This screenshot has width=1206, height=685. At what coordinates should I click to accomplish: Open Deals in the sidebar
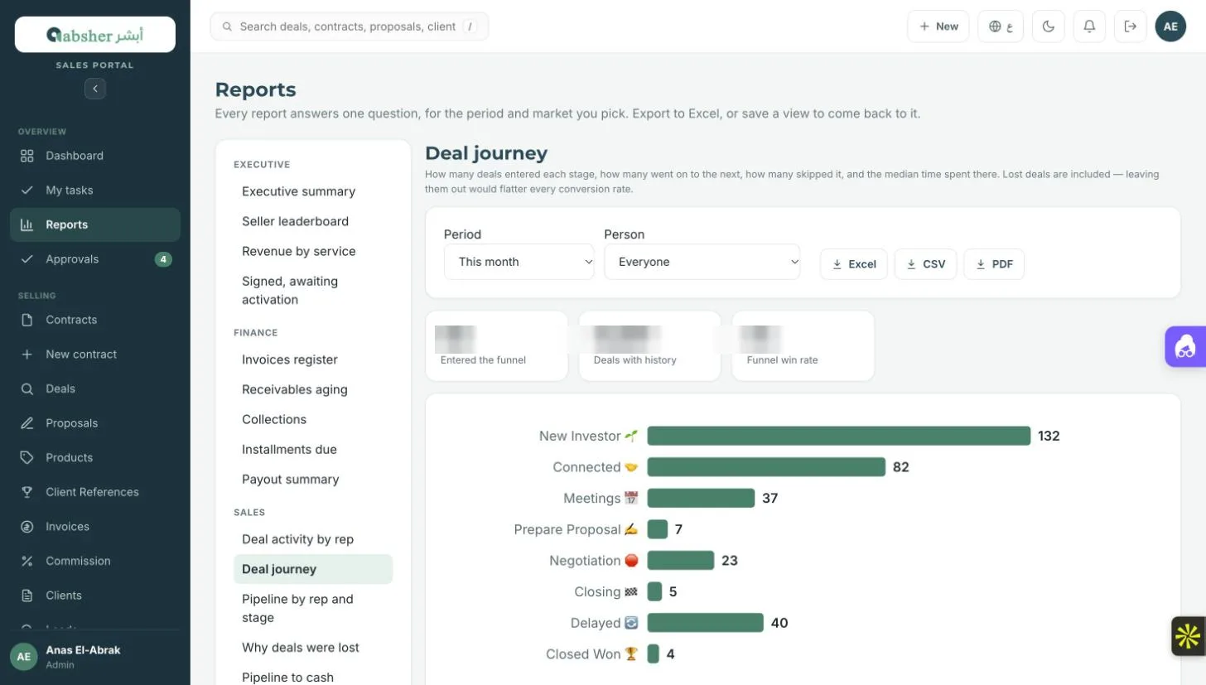coord(95,388)
